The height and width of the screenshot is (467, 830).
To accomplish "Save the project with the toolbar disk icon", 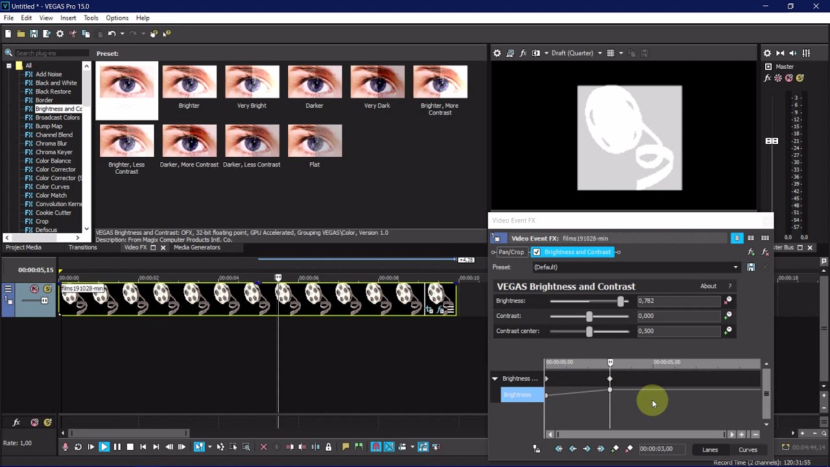I will [x=34, y=34].
